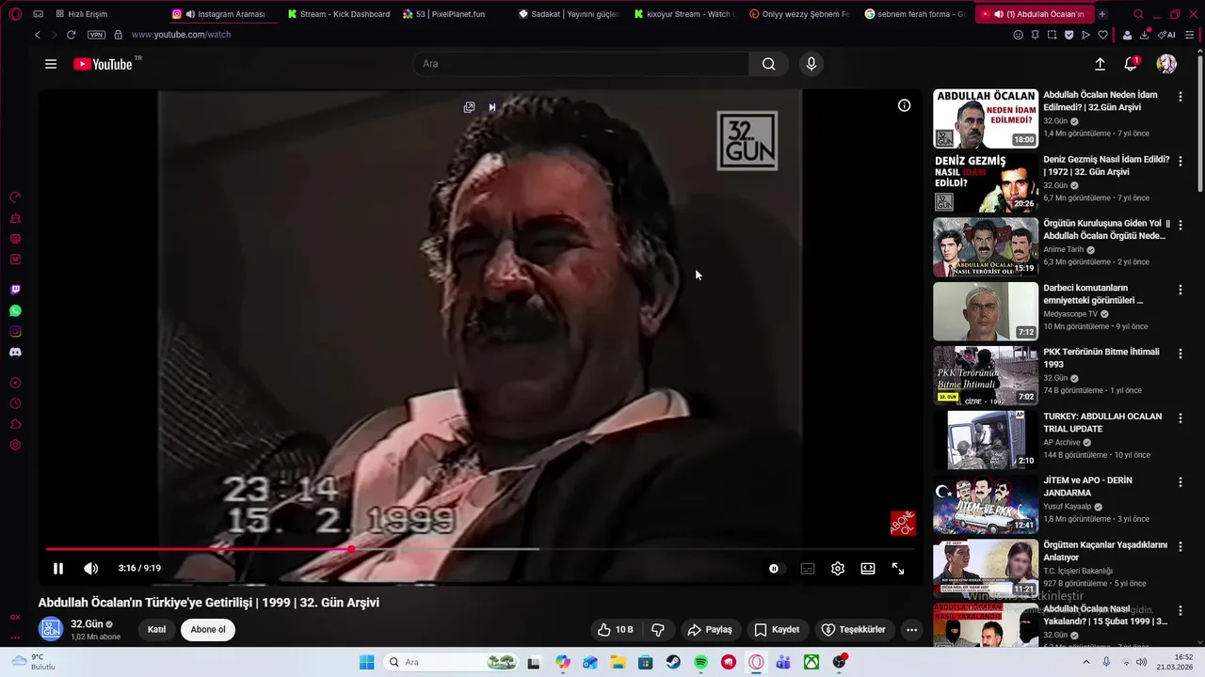Open options for PKK Terörünün Bitme İhtimali
1205x677 pixels.
pyautogui.click(x=1180, y=354)
